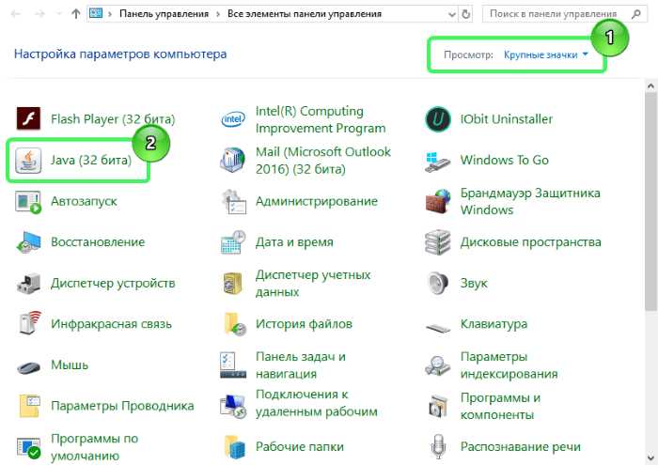Open Дата и время link text
658x465 pixels.
[294, 242]
